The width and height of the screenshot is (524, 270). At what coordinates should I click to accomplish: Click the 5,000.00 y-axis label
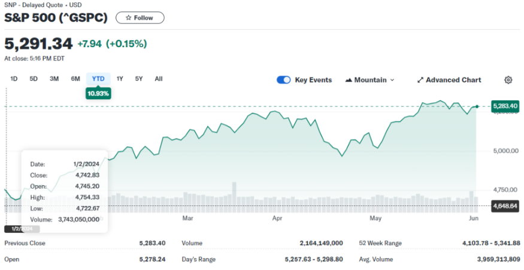click(505, 151)
